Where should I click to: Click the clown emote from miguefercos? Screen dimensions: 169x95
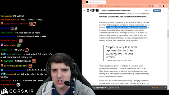(x=18, y=85)
